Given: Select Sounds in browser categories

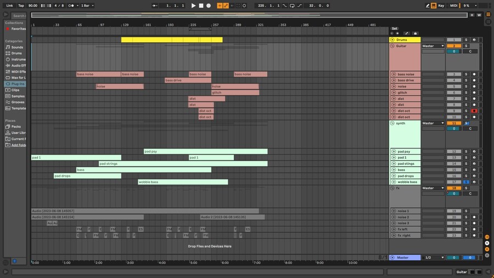Looking at the screenshot, I should pyautogui.click(x=14, y=47).
